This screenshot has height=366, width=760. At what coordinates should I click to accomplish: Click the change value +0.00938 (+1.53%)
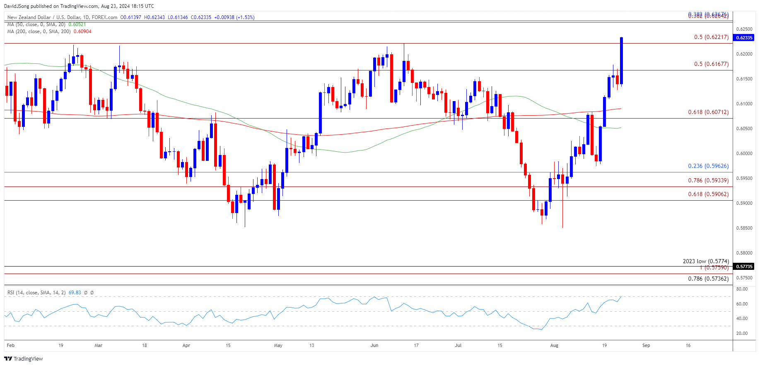pyautogui.click(x=234, y=17)
